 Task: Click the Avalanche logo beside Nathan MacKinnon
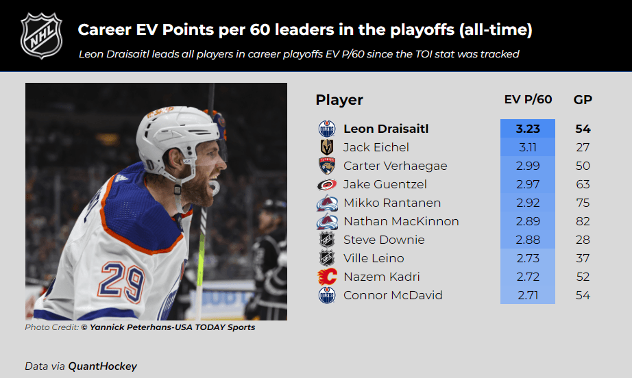click(x=326, y=221)
